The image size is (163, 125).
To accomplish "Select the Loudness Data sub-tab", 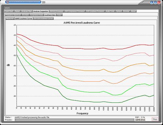I will tap(50, 15).
